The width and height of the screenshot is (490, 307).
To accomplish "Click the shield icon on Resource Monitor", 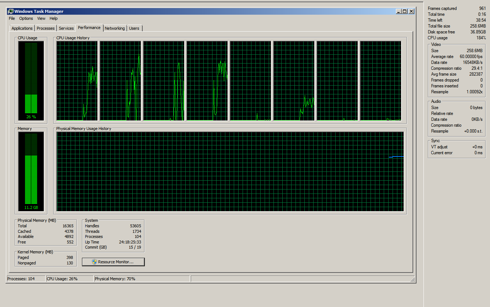I will pos(94,262).
